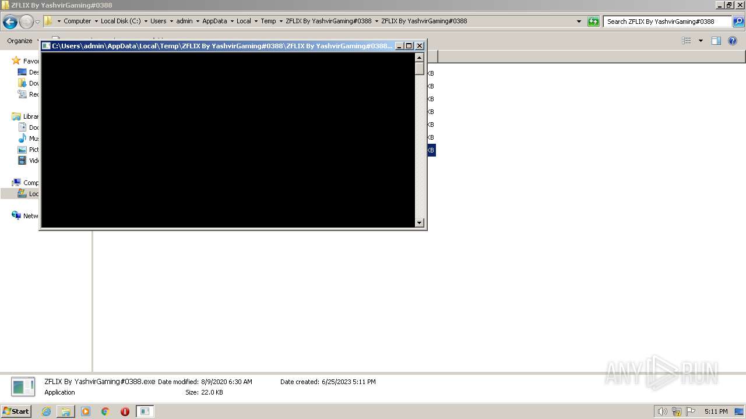Open Action Center flag tray icon

click(x=691, y=411)
